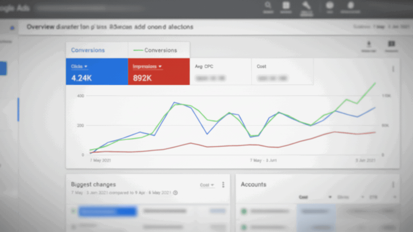Click the download icon above chart

click(369, 44)
